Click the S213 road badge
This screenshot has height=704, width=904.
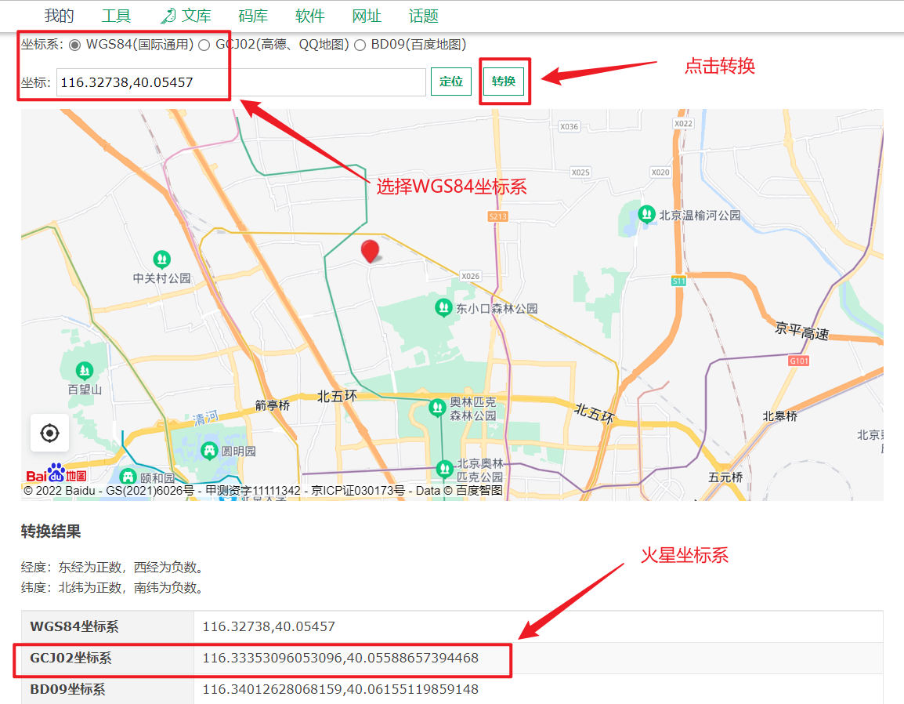coord(498,216)
